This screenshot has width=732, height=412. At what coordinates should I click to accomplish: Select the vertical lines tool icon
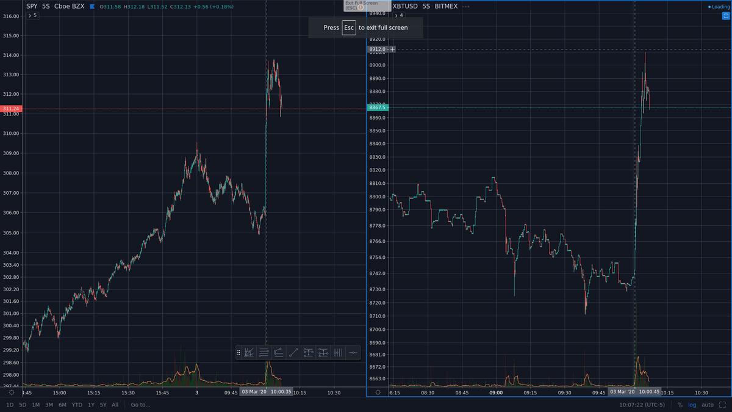click(x=338, y=352)
